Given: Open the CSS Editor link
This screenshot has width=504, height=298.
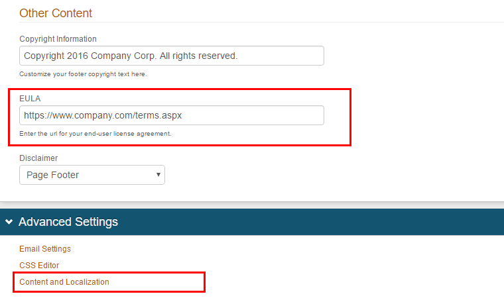Looking at the screenshot, I should (x=39, y=266).
